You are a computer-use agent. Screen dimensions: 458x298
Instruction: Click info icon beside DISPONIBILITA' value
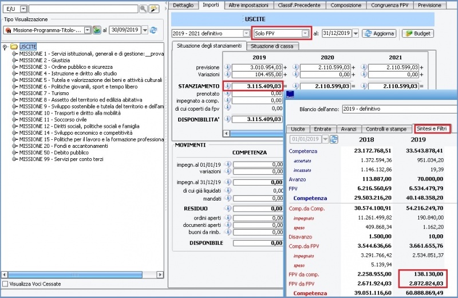[x=227, y=119]
